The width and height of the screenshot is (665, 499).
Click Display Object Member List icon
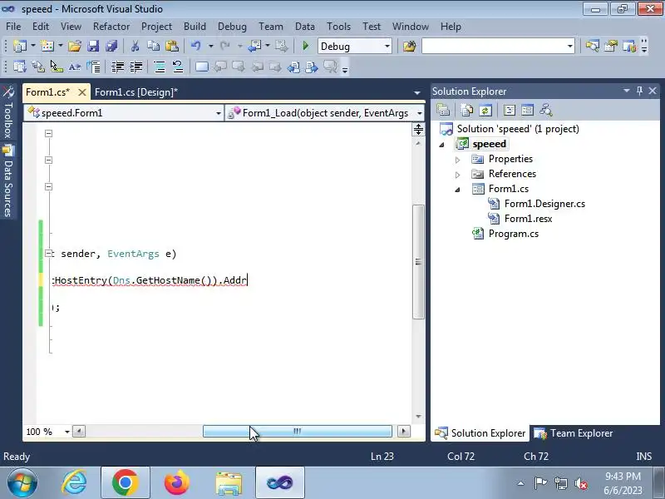pos(19,67)
